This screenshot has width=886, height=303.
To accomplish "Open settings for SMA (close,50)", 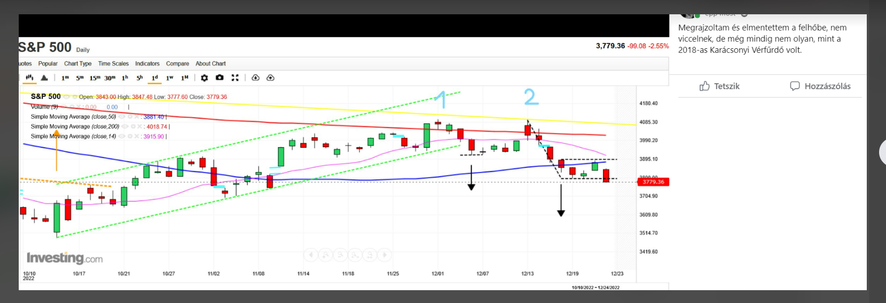I will tap(130, 117).
